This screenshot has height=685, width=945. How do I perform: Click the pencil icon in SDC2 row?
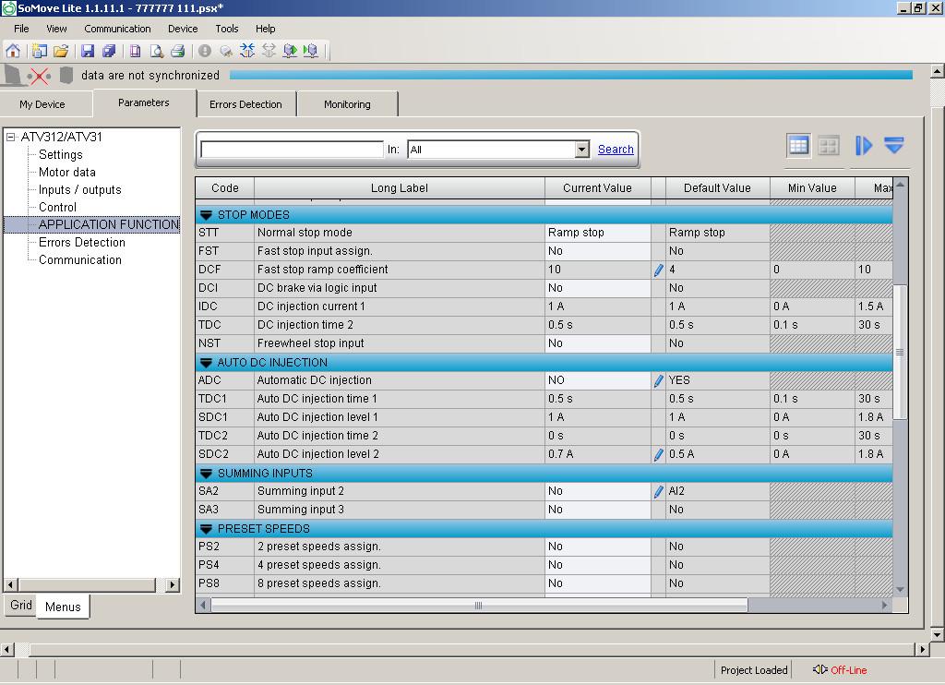658,454
